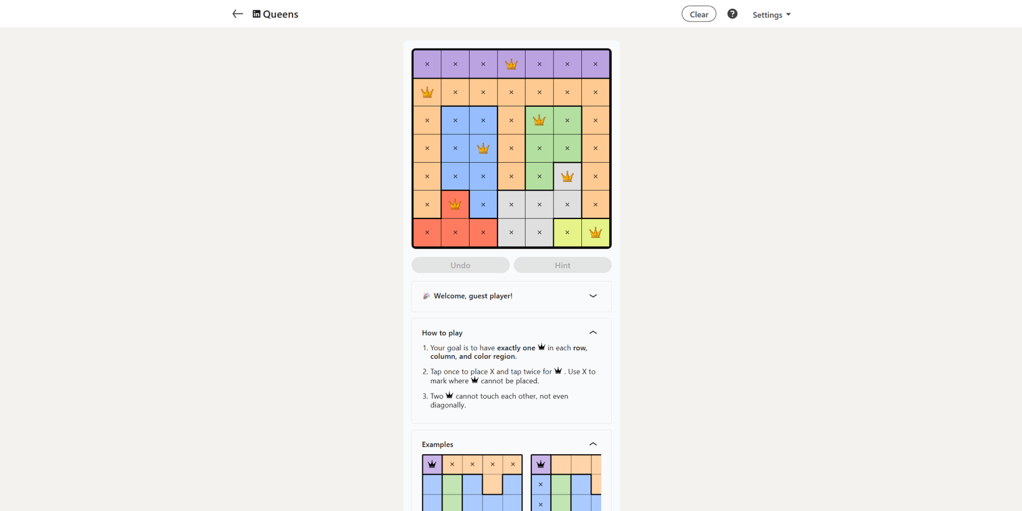Open the help question mark icon
This screenshot has width=1022, height=511.
[732, 14]
